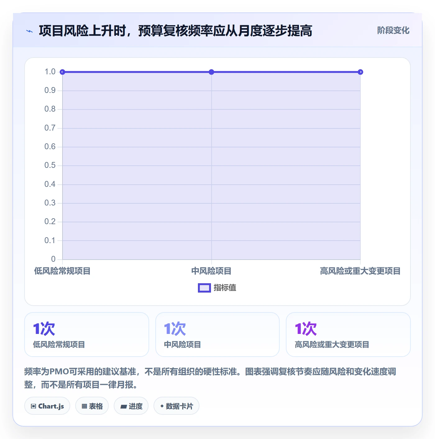Select the data point for 高风险或重大变更项目
Screen dimensions: 435x439
pos(360,72)
